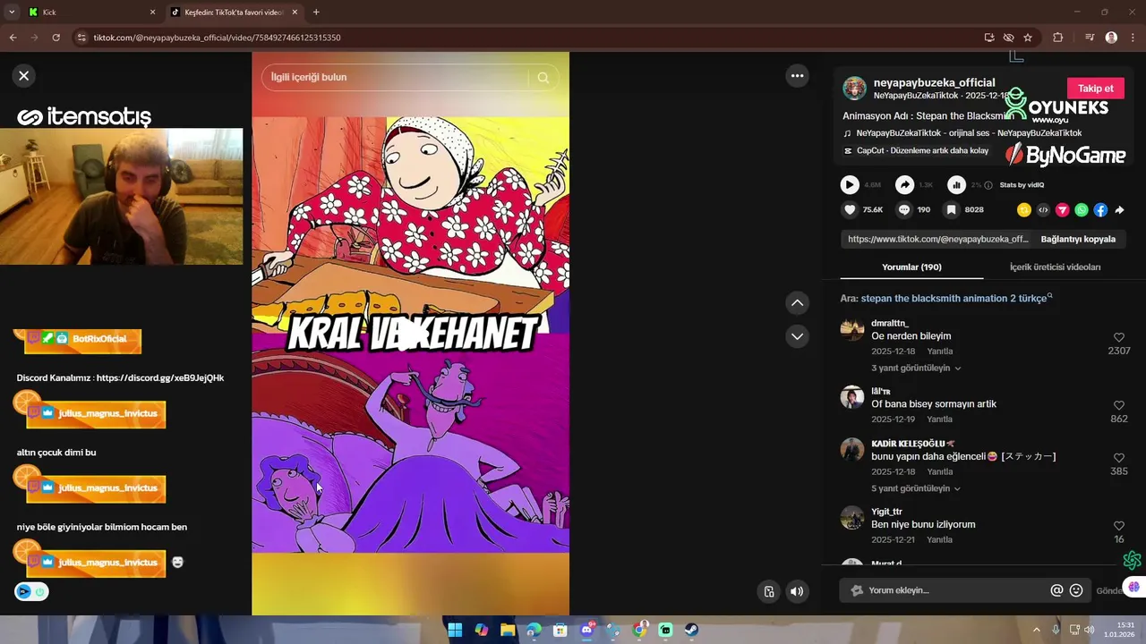Image resolution: width=1146 pixels, height=644 pixels.
Task: Like KADİR KELEŞOĞLU's comment heart
Action: tap(1118, 458)
